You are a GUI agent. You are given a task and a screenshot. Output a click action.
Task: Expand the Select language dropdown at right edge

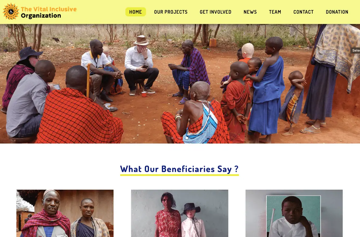(x=355, y=50)
